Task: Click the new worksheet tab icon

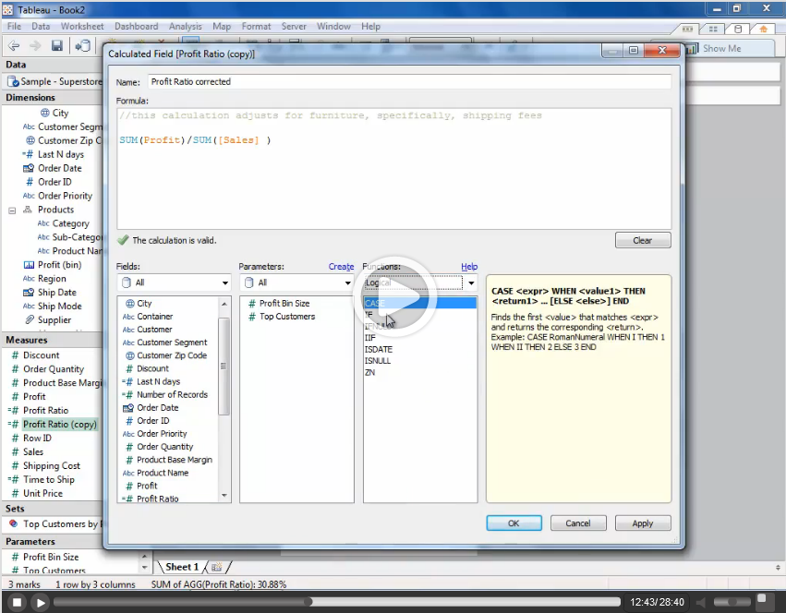Action: coord(217,567)
